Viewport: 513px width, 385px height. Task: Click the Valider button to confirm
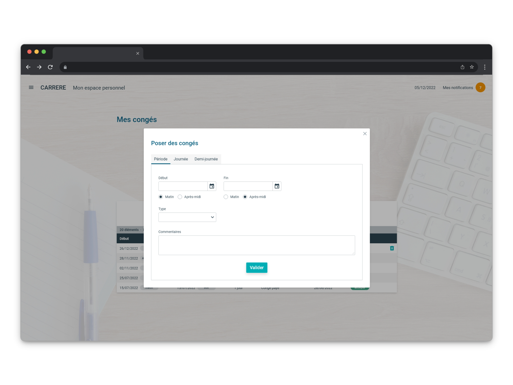click(x=256, y=267)
